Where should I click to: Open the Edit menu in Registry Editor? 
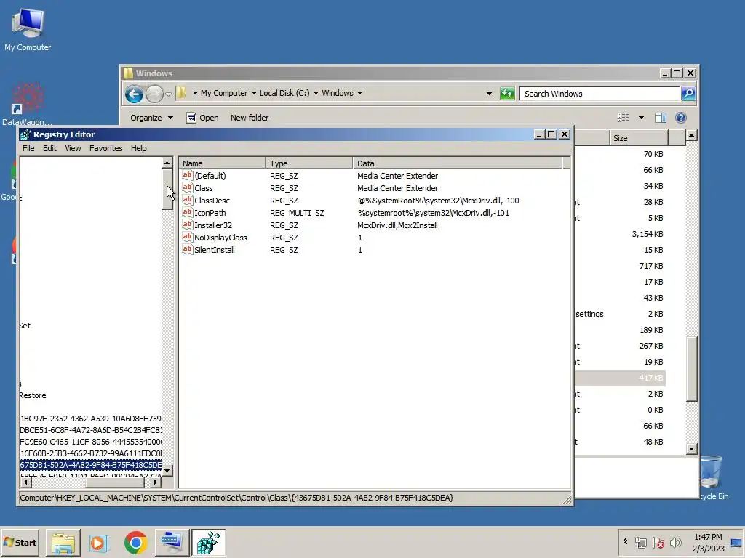49,148
